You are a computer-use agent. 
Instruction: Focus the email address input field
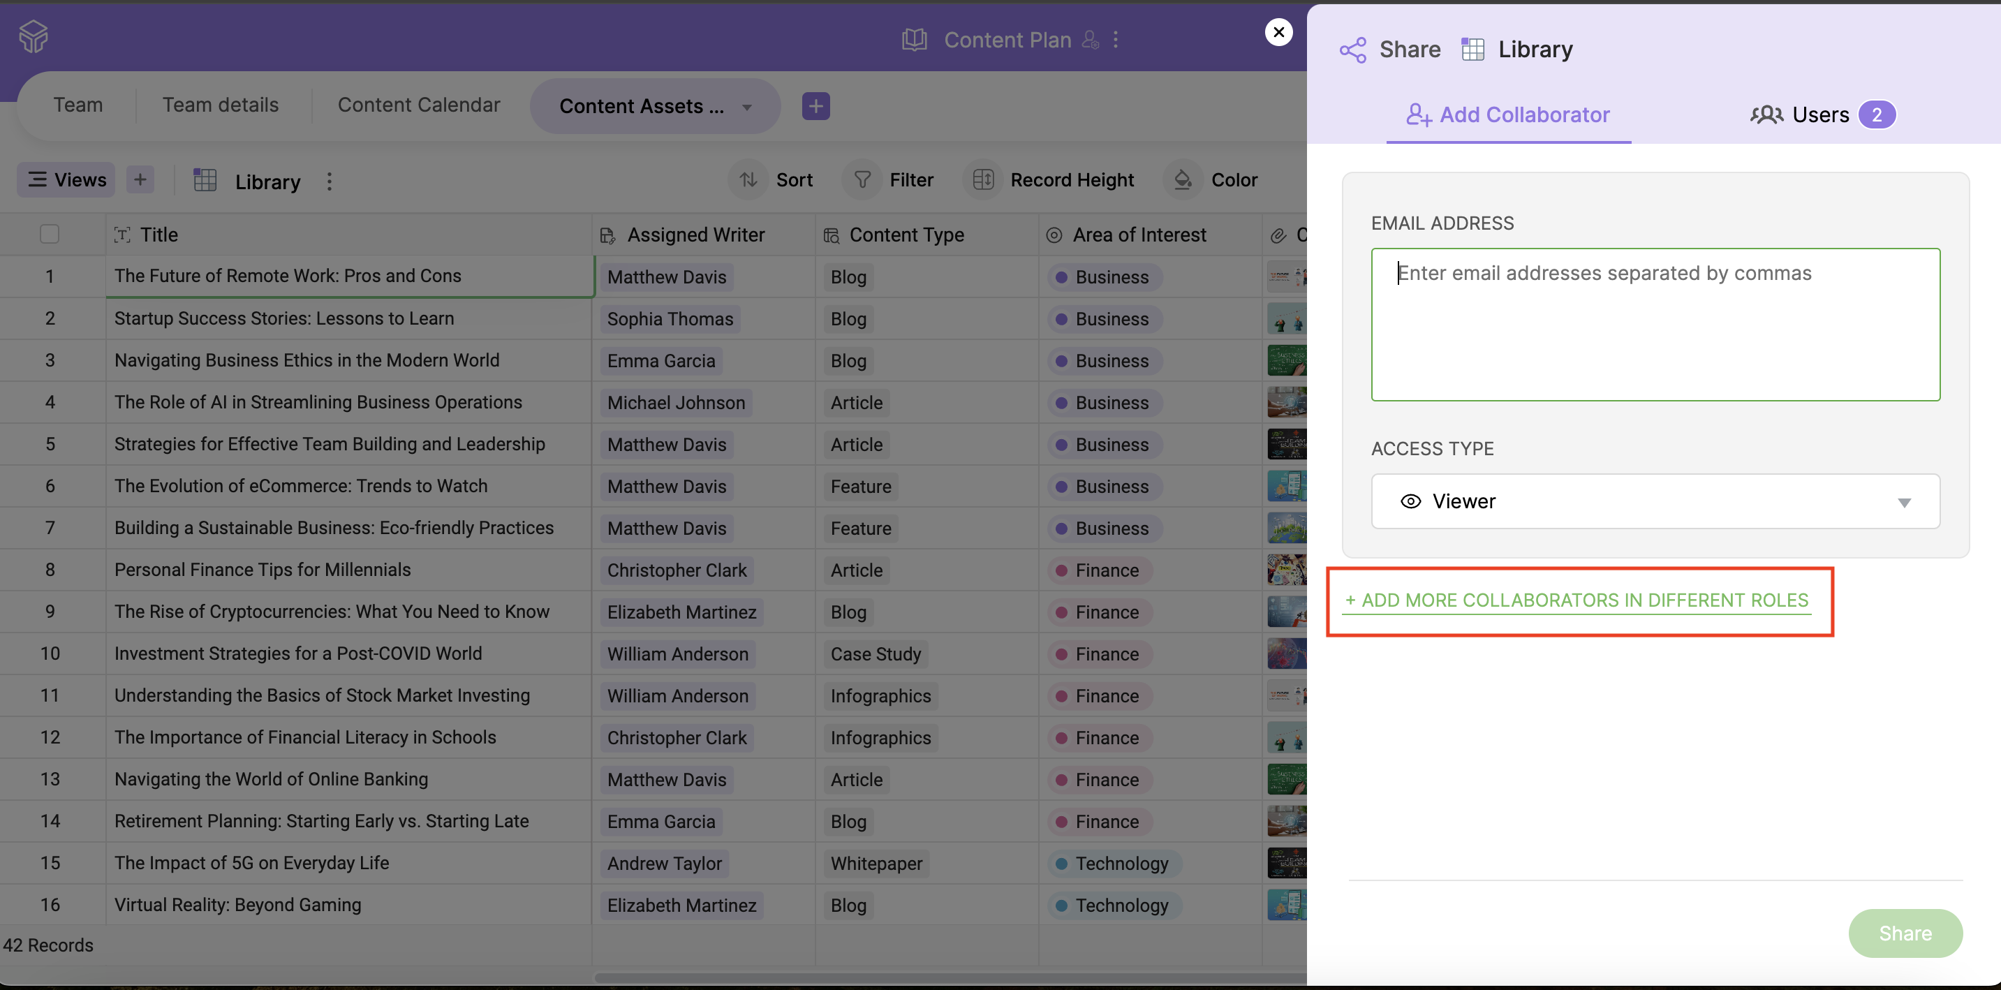(x=1655, y=325)
